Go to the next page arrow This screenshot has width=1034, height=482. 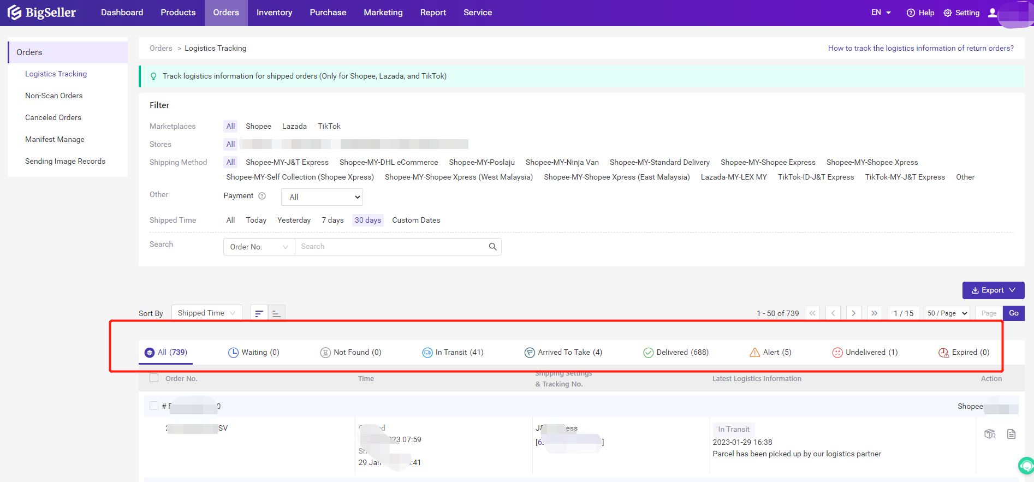click(853, 313)
